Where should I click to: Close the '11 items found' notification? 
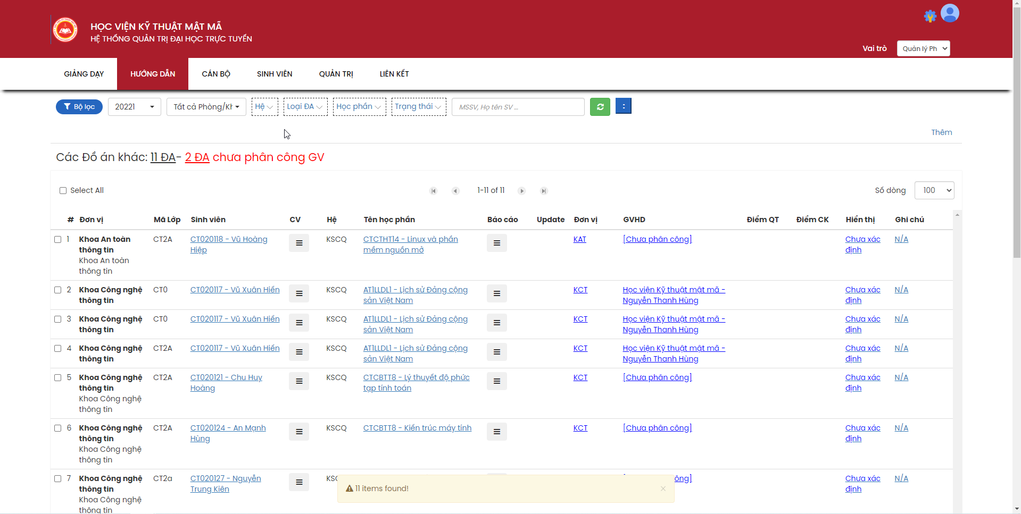click(663, 488)
